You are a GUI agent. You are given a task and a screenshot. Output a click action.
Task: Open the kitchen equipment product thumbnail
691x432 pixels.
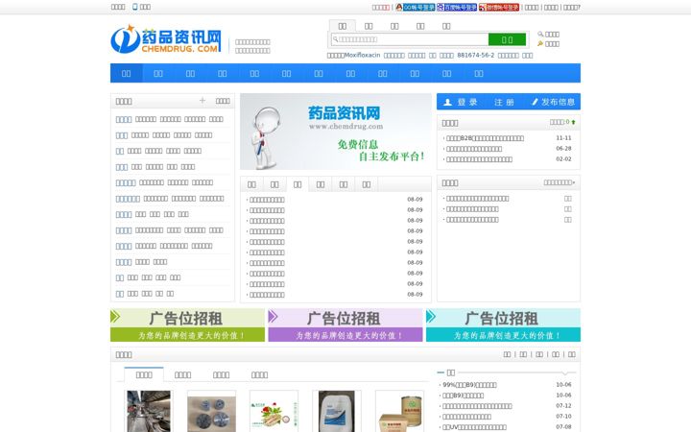[149, 411]
